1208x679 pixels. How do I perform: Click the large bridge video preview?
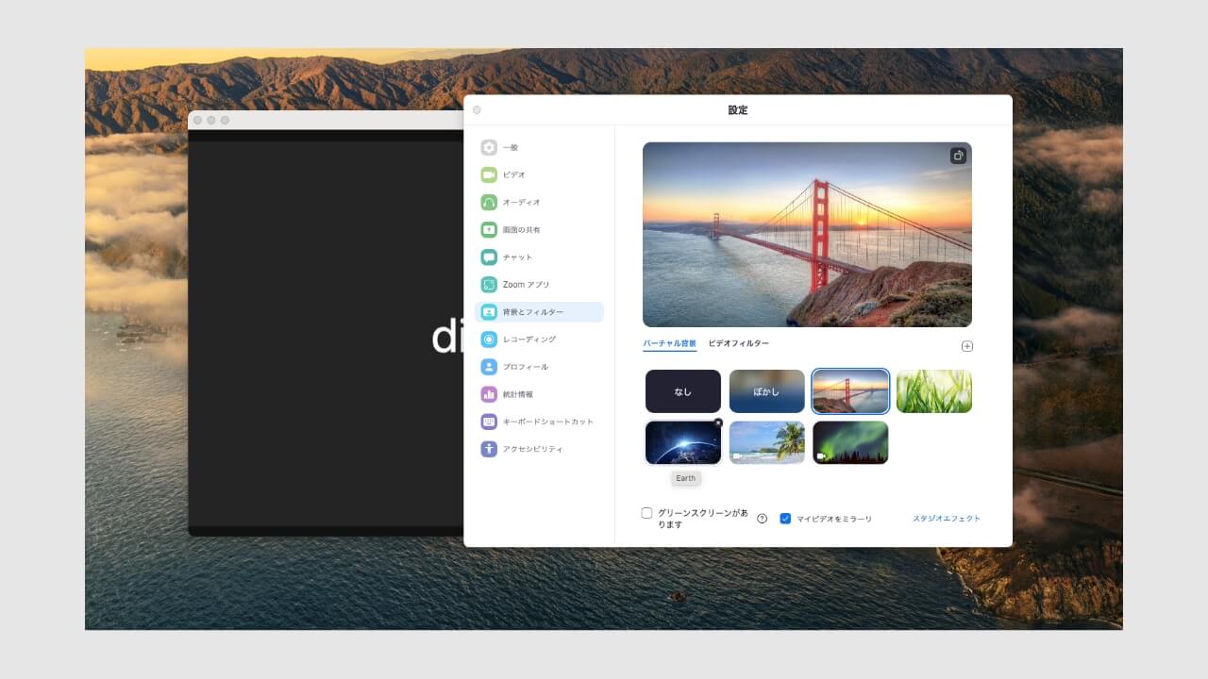[807, 235]
